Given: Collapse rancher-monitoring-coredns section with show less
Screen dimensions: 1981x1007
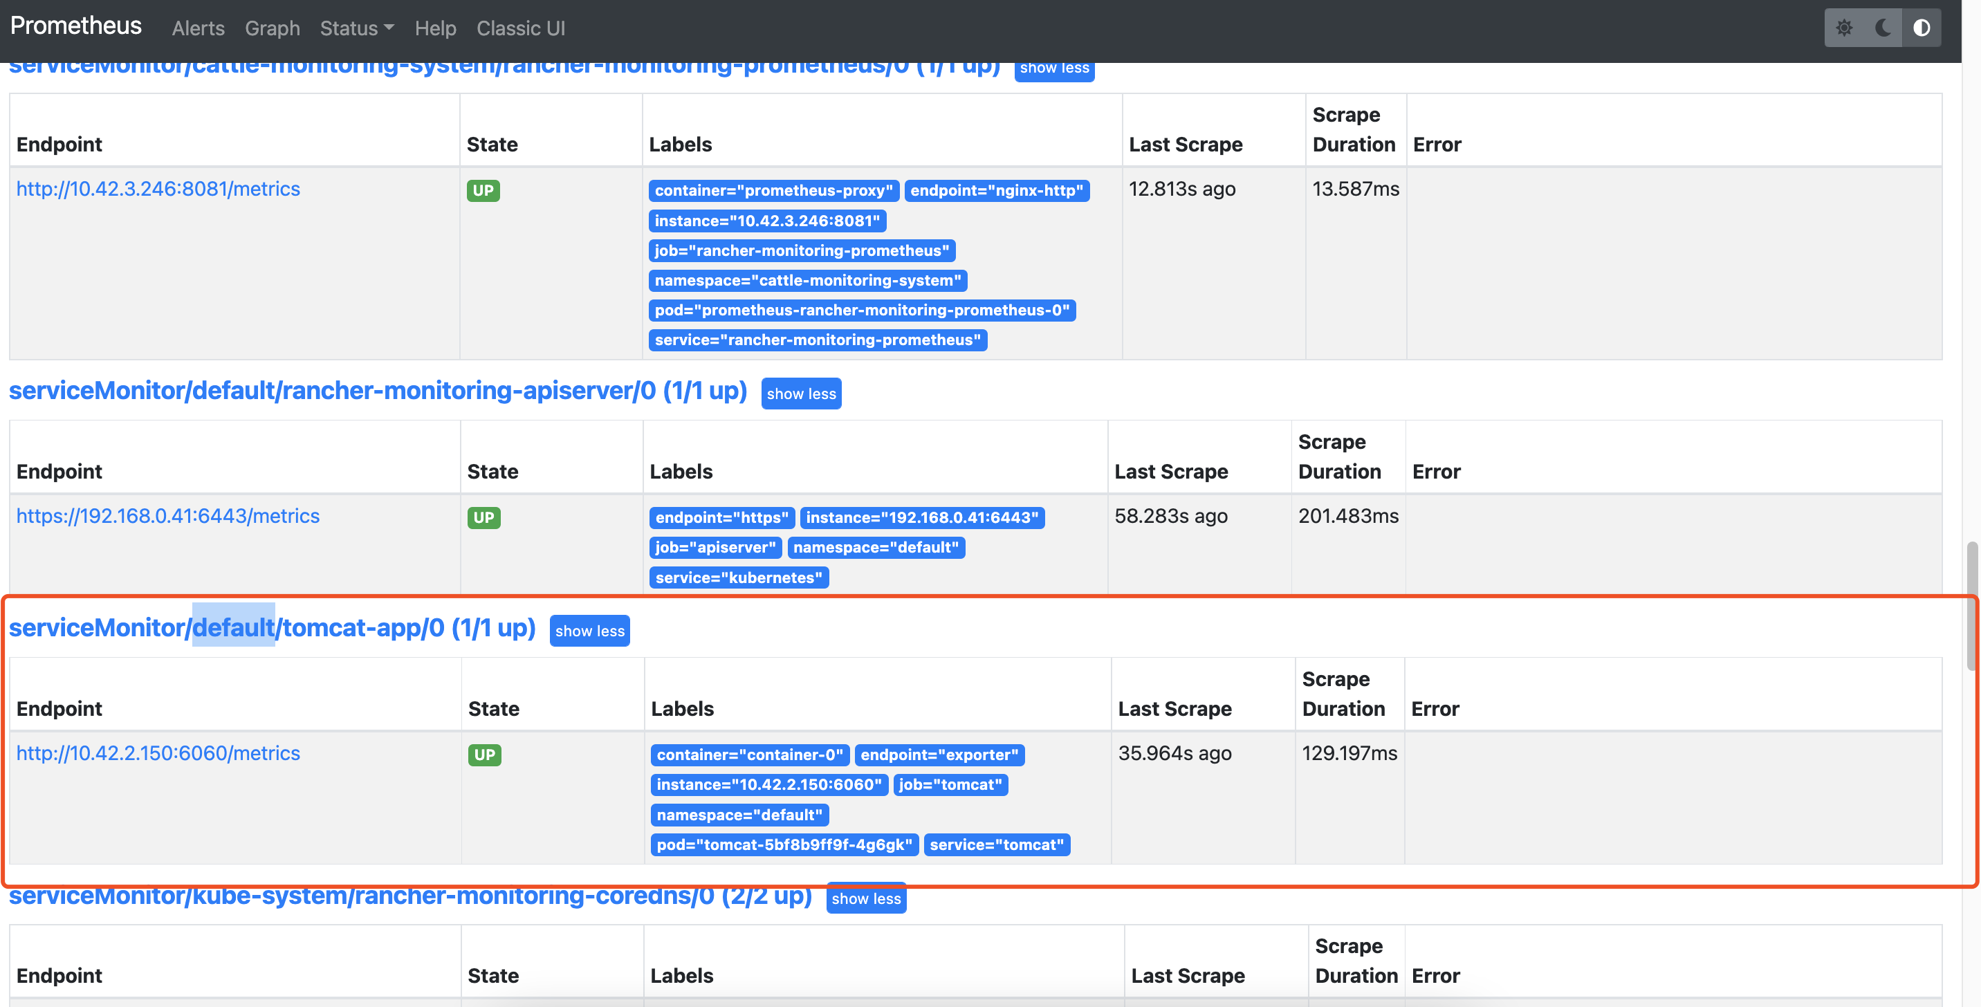Looking at the screenshot, I should coord(865,898).
